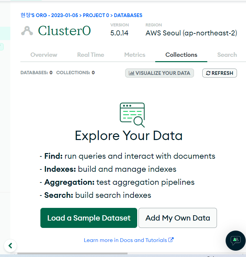Click the COLLECTIONS: 0 counter
The image size is (246, 257).
tap(75, 73)
